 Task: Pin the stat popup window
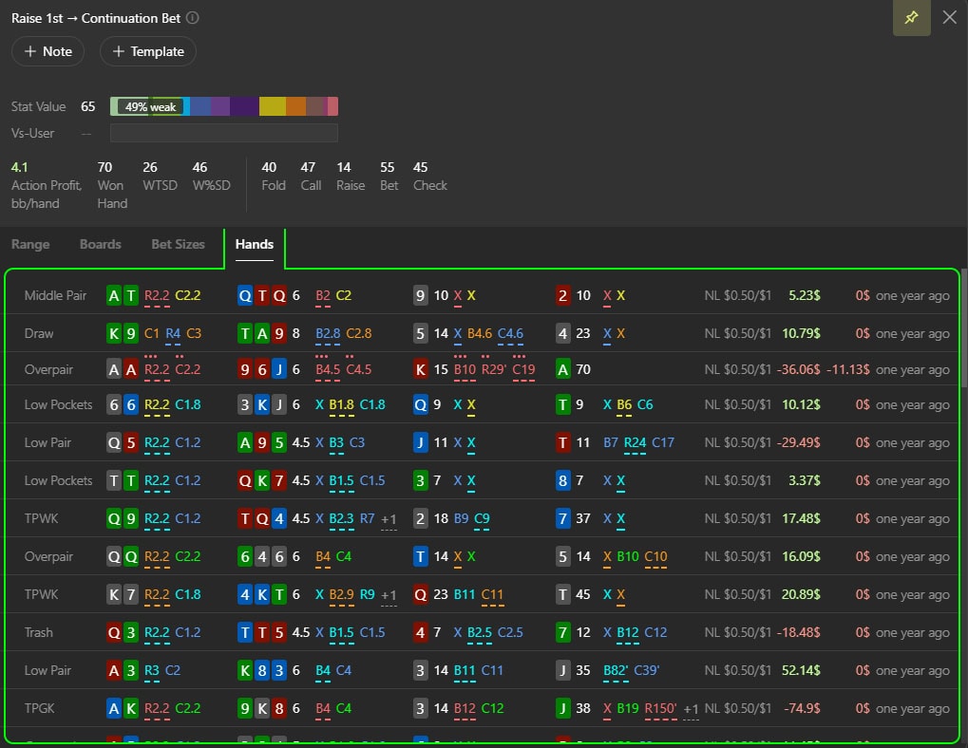point(911,18)
